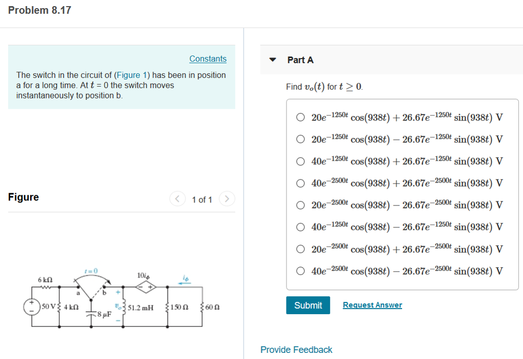Click the next figure arrow
This screenshot has width=523, height=359.
[x=226, y=199]
